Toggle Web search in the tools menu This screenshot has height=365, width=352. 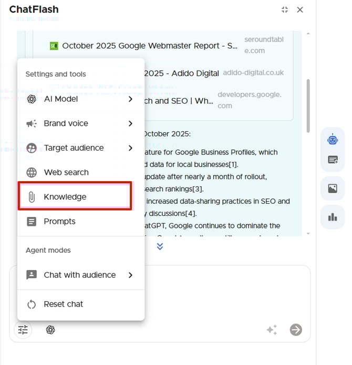coord(66,172)
